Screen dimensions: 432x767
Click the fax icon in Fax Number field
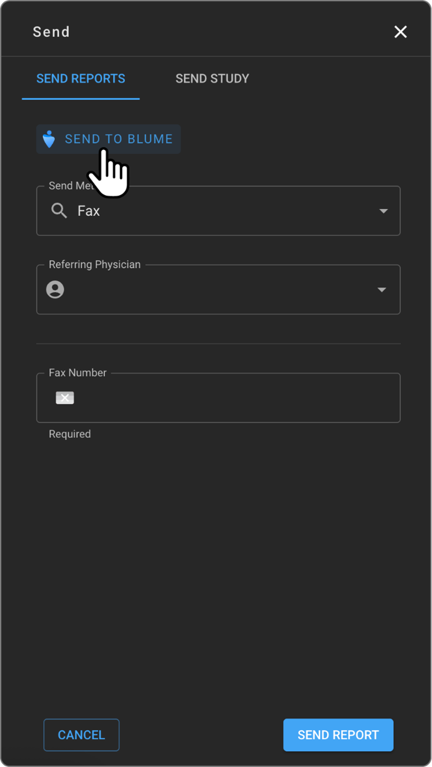65,398
